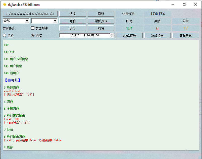This screenshot has width=202, height=159.
Task: Decrease datetime with the down spinner arrow
Action: tap(112, 36)
